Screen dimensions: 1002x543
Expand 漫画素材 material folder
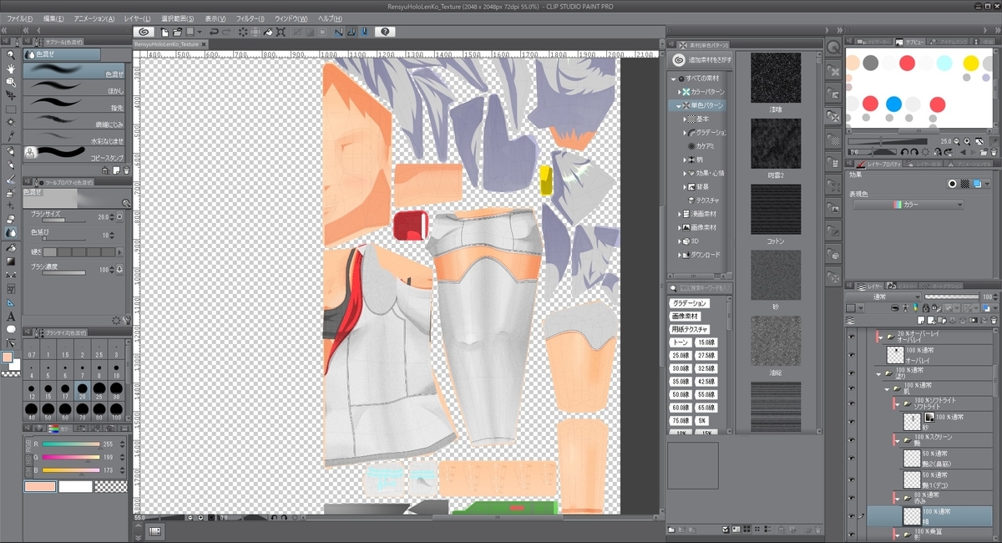click(679, 214)
